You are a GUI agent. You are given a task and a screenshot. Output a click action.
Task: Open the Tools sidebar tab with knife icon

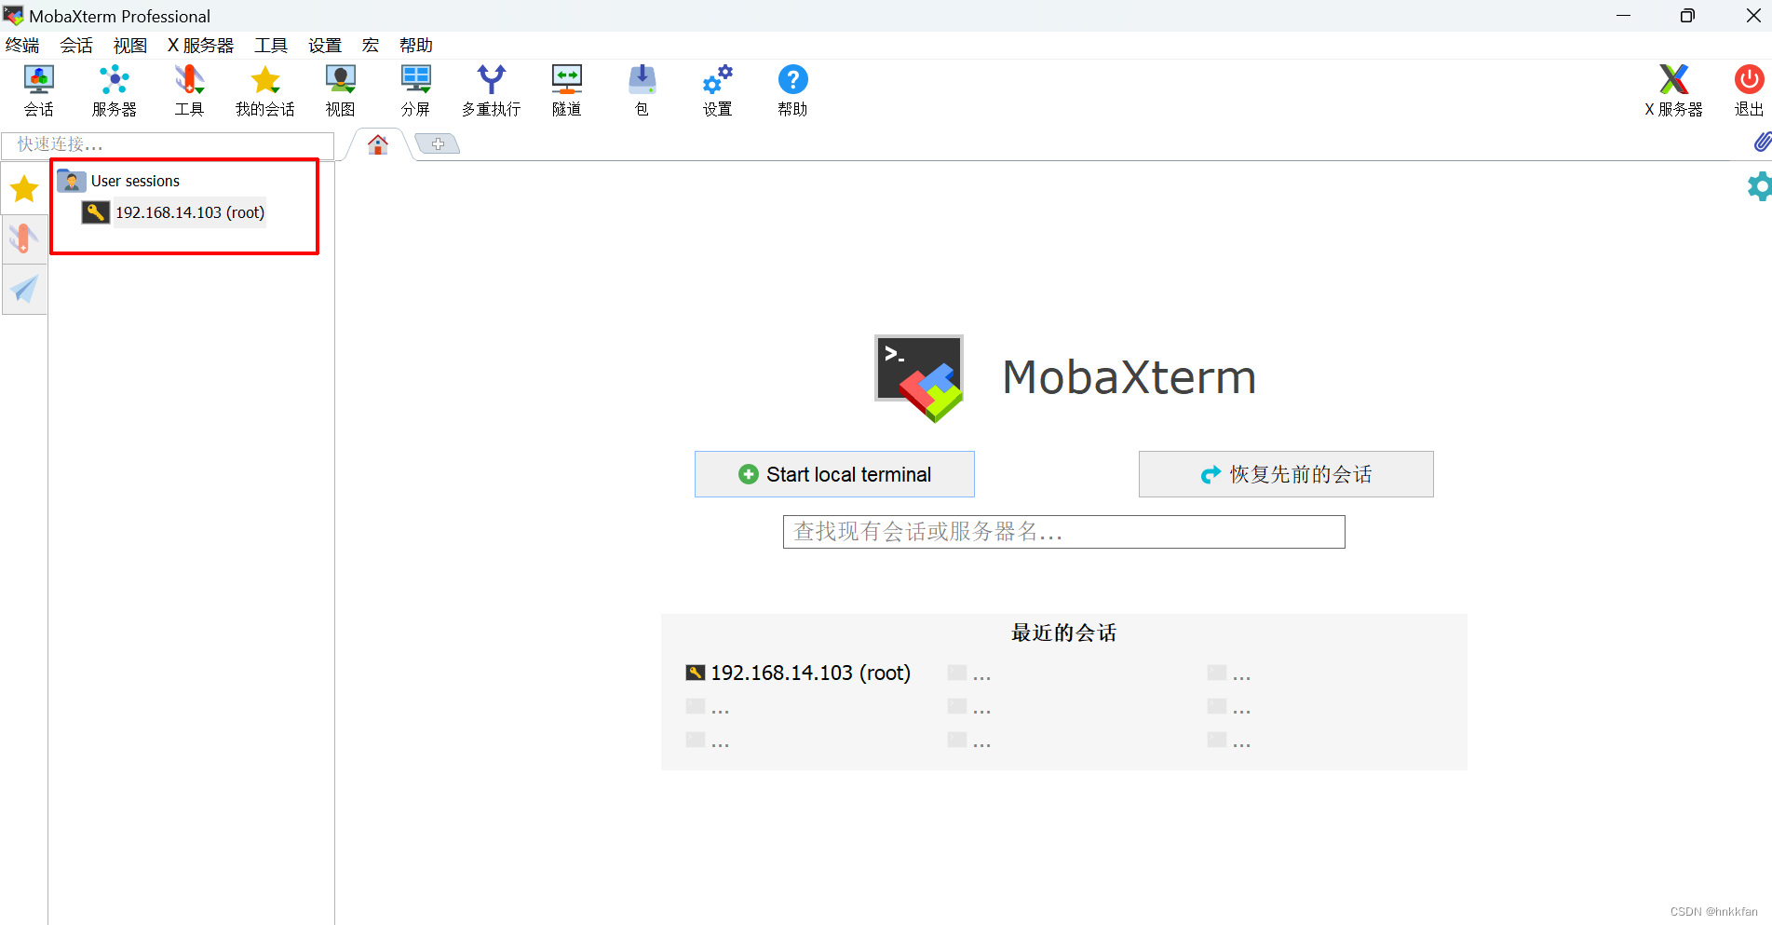(x=24, y=239)
